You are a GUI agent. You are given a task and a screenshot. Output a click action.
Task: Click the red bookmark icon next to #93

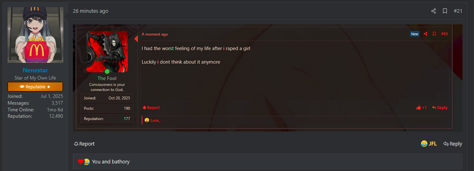point(434,34)
